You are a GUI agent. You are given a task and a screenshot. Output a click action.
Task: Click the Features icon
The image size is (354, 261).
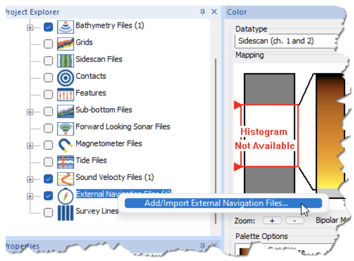(x=65, y=94)
